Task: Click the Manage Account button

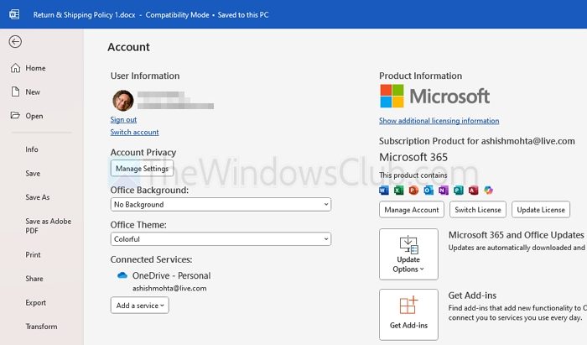Action: click(x=412, y=210)
